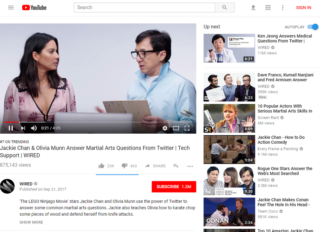Subscribe to WIRED channel
Screen dimensions: 320x232
[x=174, y=187]
